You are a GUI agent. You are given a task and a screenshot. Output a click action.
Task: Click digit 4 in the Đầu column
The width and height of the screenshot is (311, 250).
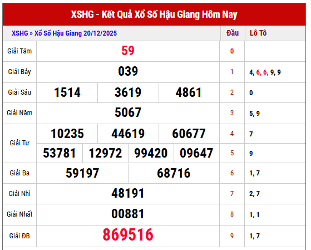click(232, 134)
